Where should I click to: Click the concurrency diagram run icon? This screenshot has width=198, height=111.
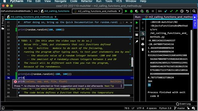pos(148,11)
